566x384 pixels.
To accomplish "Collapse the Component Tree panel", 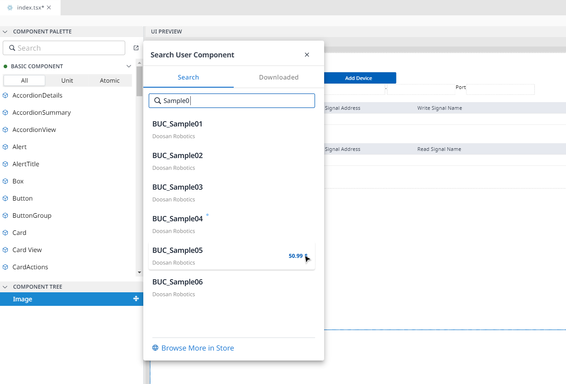I will tap(5, 287).
